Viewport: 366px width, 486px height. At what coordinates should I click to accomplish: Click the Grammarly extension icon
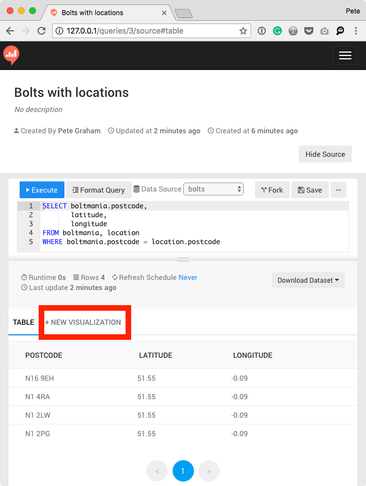277,31
